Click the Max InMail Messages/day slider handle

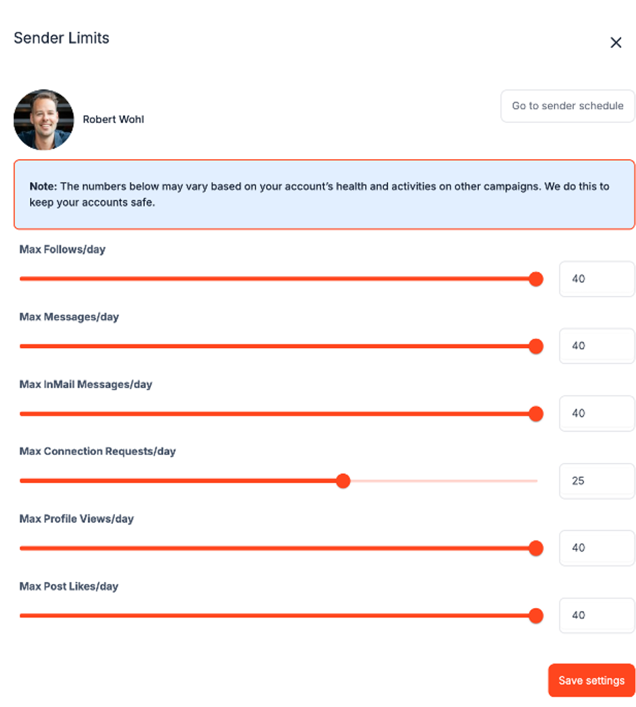click(536, 414)
